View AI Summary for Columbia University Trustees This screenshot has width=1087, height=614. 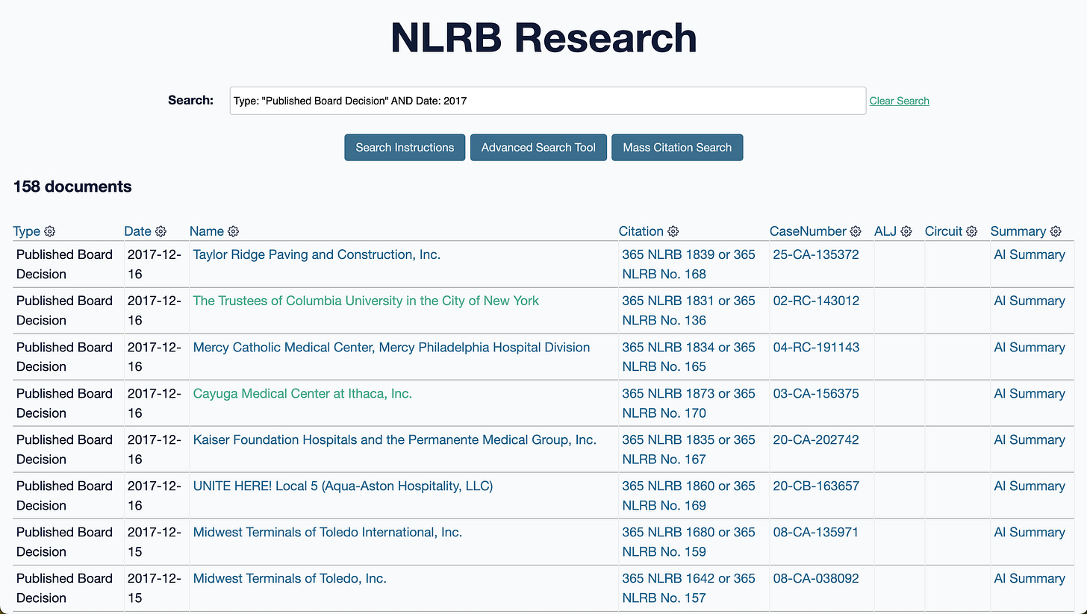coord(1030,301)
